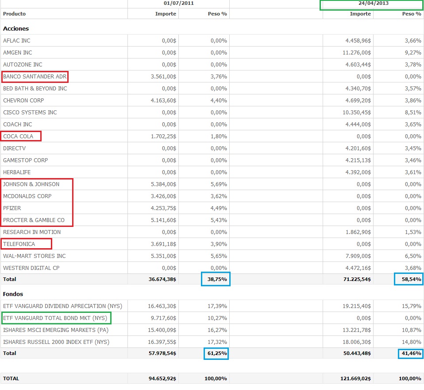Select the Acciones section heading

[16, 29]
